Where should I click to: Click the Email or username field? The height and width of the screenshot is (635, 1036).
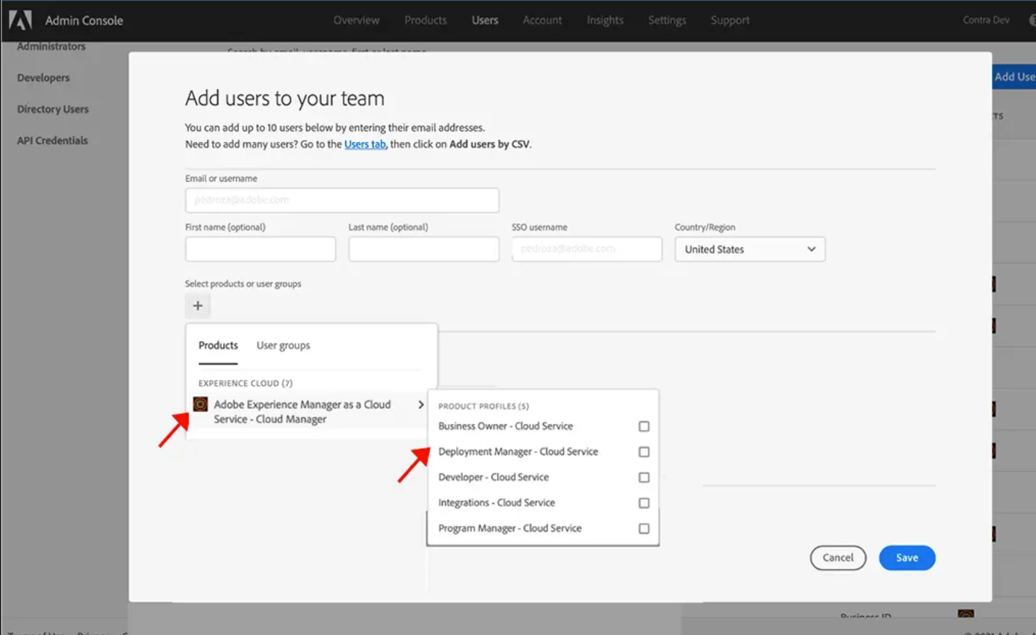[x=342, y=200]
